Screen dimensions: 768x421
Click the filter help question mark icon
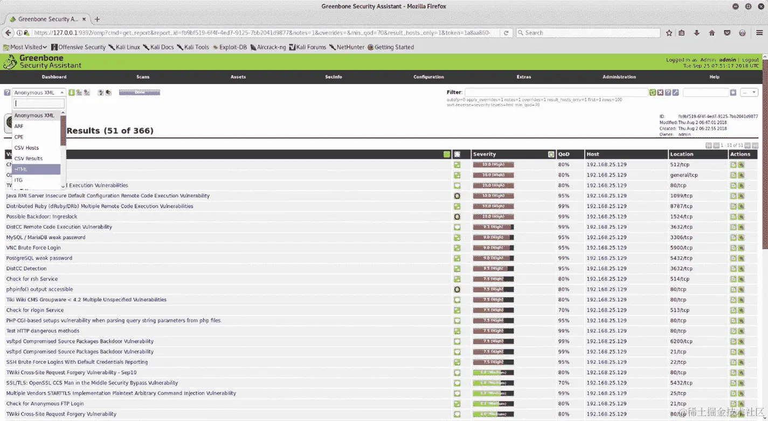coord(668,93)
